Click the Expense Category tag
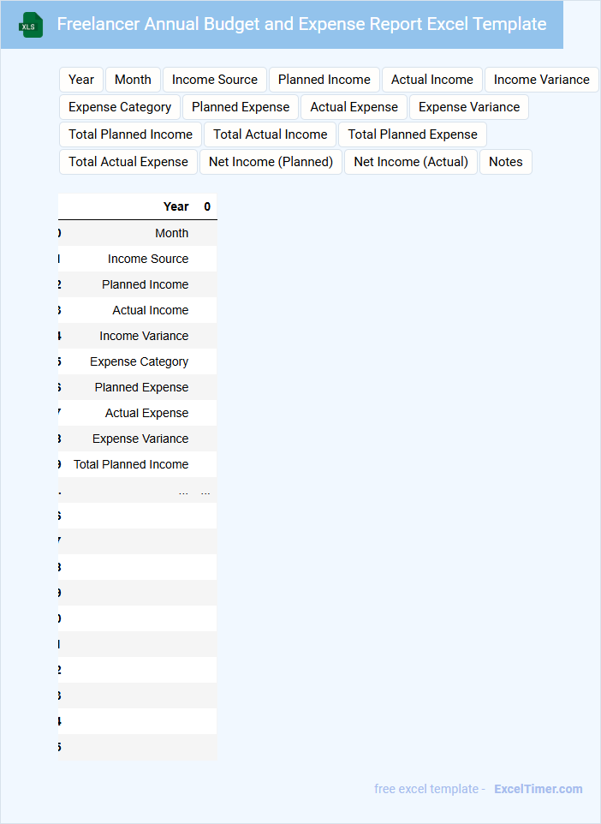The image size is (601, 824). tap(120, 107)
